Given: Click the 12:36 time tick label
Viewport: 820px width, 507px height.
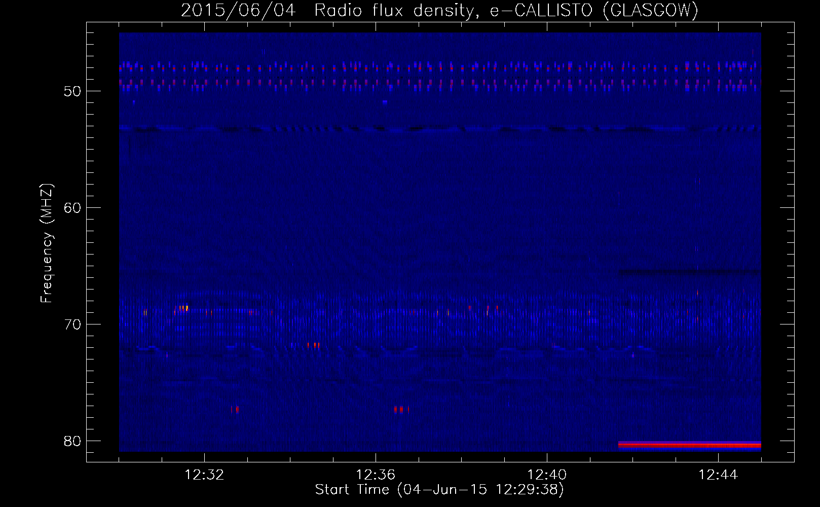Looking at the screenshot, I should (x=376, y=475).
